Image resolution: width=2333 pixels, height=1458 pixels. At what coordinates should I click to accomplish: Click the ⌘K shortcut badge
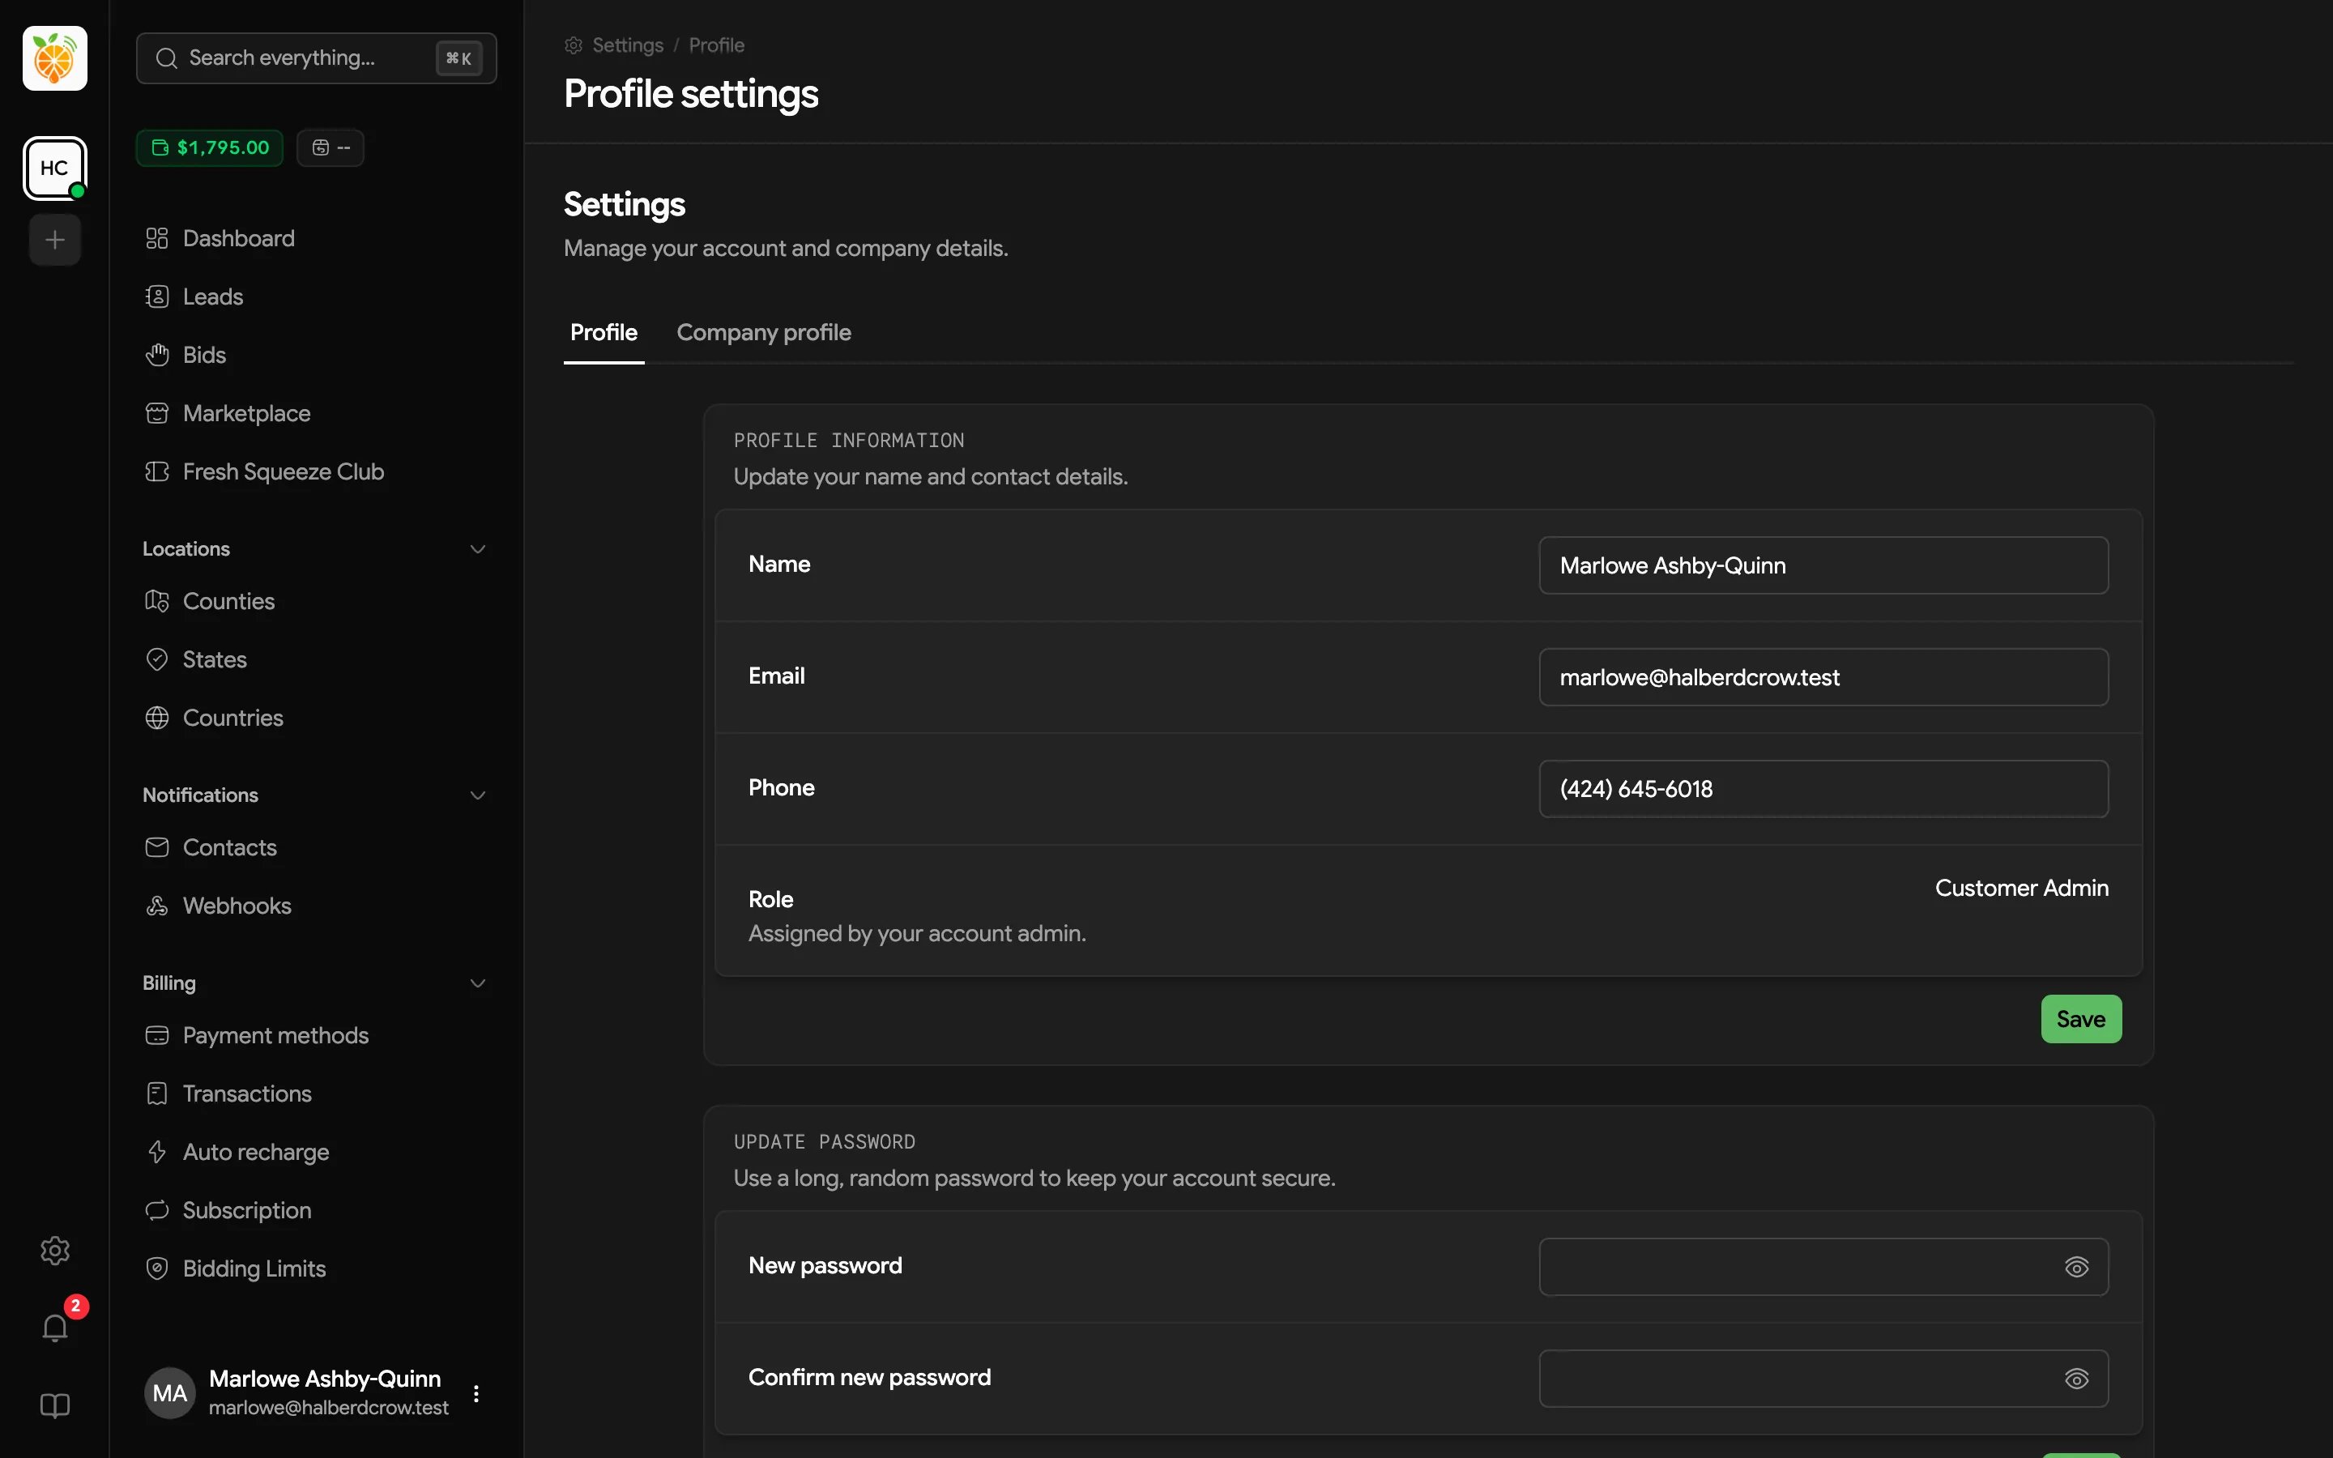(x=458, y=59)
